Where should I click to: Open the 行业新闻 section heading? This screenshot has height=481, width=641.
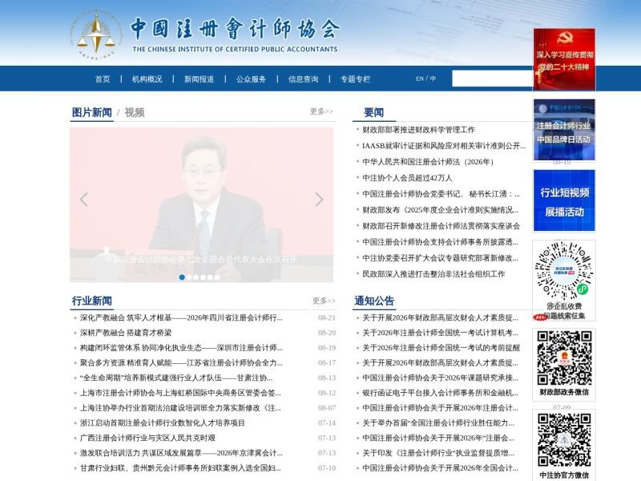coord(91,301)
